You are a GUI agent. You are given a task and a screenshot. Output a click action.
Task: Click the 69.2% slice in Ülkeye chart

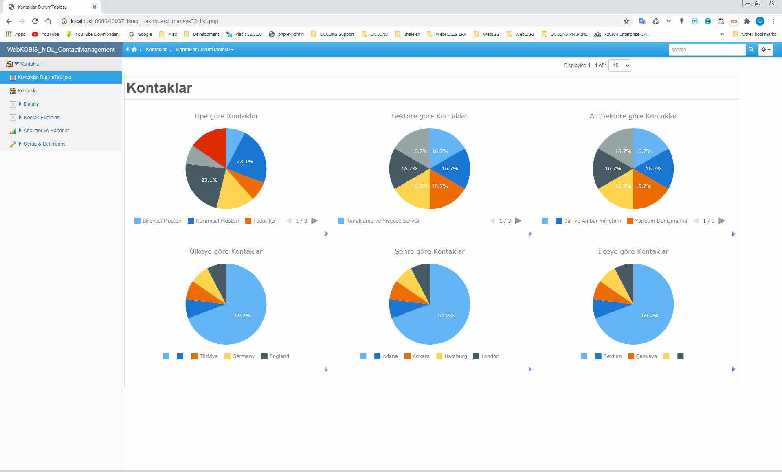click(x=243, y=315)
